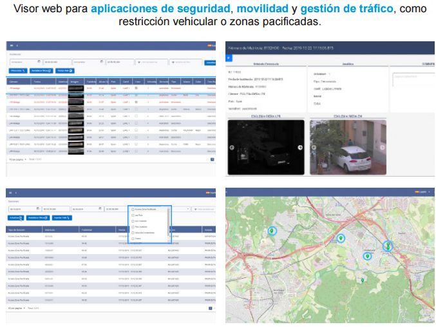This screenshot has width=436, height=327.
Task: Click the back chevron in map panel header
Action: pyautogui.click(x=227, y=192)
